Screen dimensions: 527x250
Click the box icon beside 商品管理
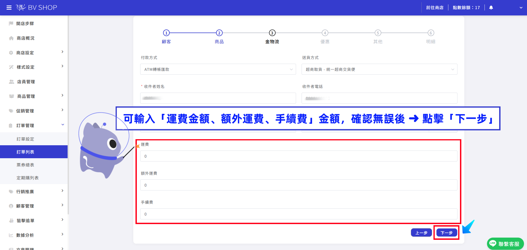pyautogui.click(x=12, y=96)
